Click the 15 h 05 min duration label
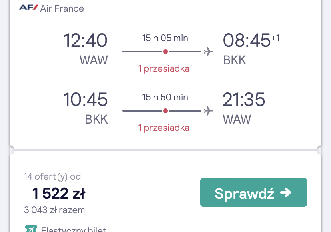The height and width of the screenshot is (232, 331). coord(165,38)
